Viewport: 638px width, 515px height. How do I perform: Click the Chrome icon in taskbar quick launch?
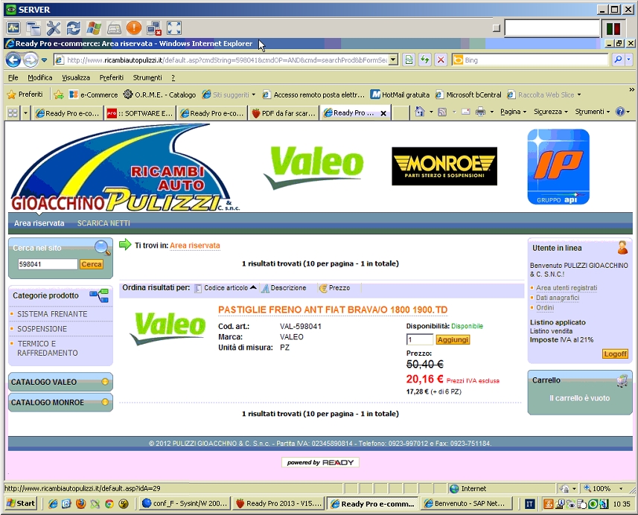click(109, 504)
